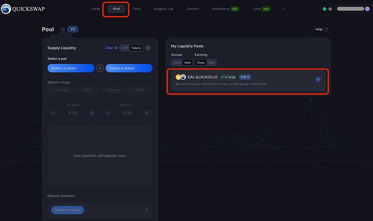Click the Max price value field
Image resolution: width=373 pixels, height=221 pixels.
click(127, 113)
